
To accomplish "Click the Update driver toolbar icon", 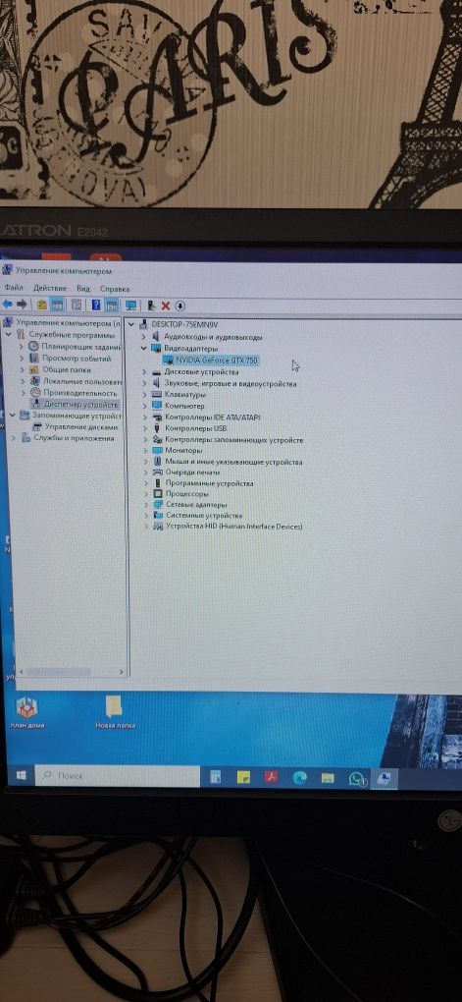I will (x=151, y=306).
